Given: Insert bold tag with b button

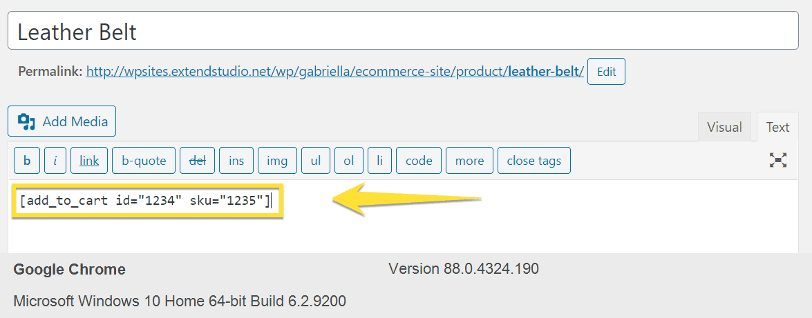Looking at the screenshot, I should click(27, 160).
